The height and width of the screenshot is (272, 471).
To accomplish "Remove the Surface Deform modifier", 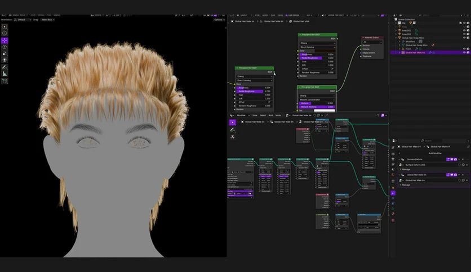I will 463,160.
